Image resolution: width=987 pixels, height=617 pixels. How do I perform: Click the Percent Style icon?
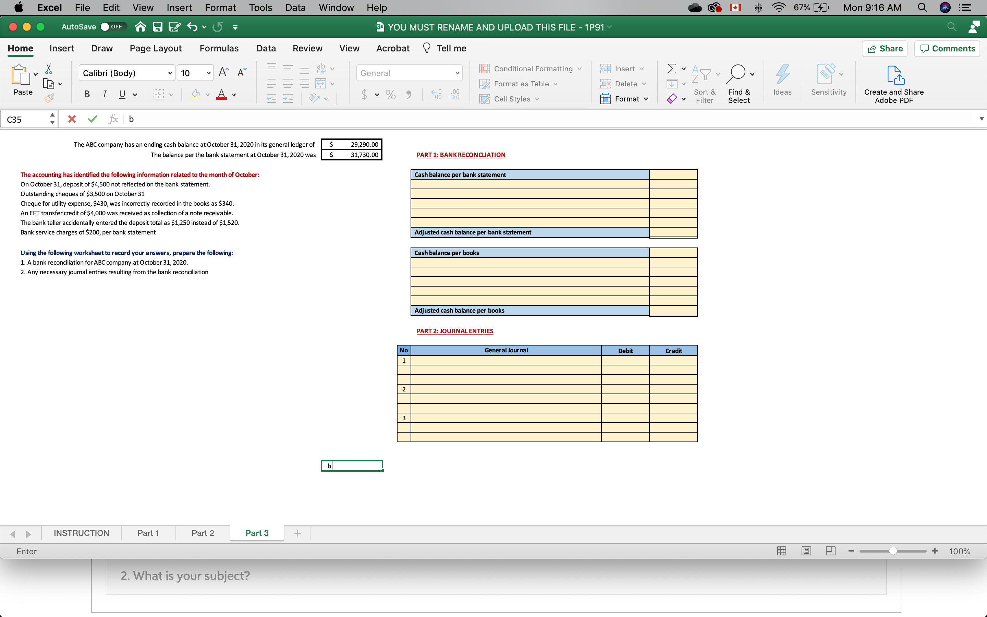pyautogui.click(x=390, y=94)
